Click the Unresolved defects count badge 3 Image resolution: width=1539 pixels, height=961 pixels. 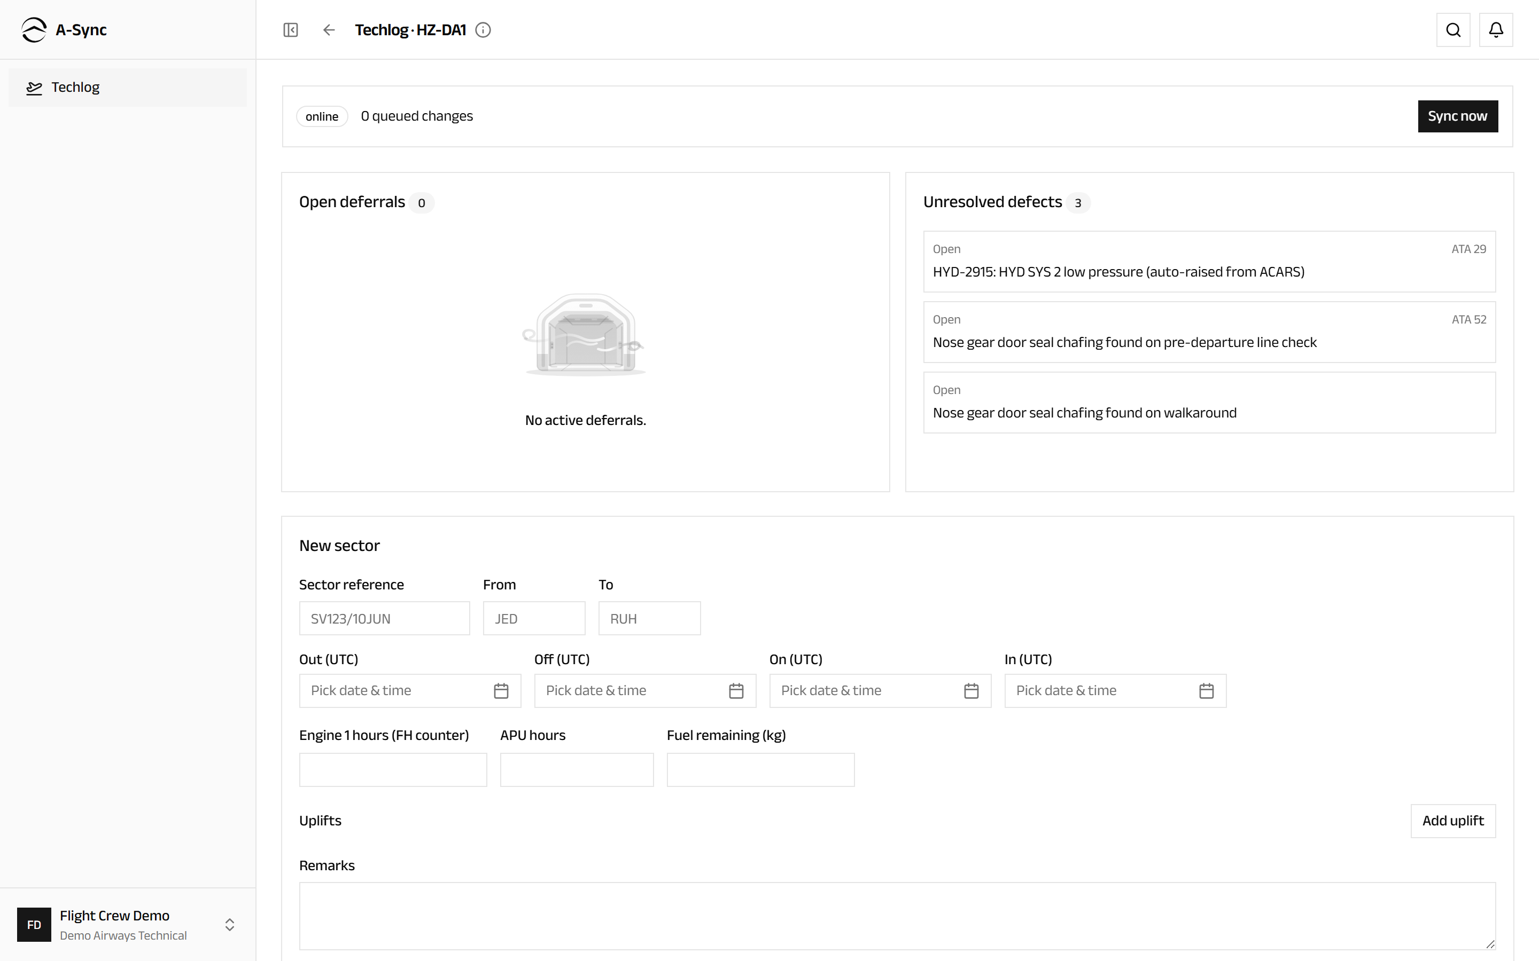1078,203
